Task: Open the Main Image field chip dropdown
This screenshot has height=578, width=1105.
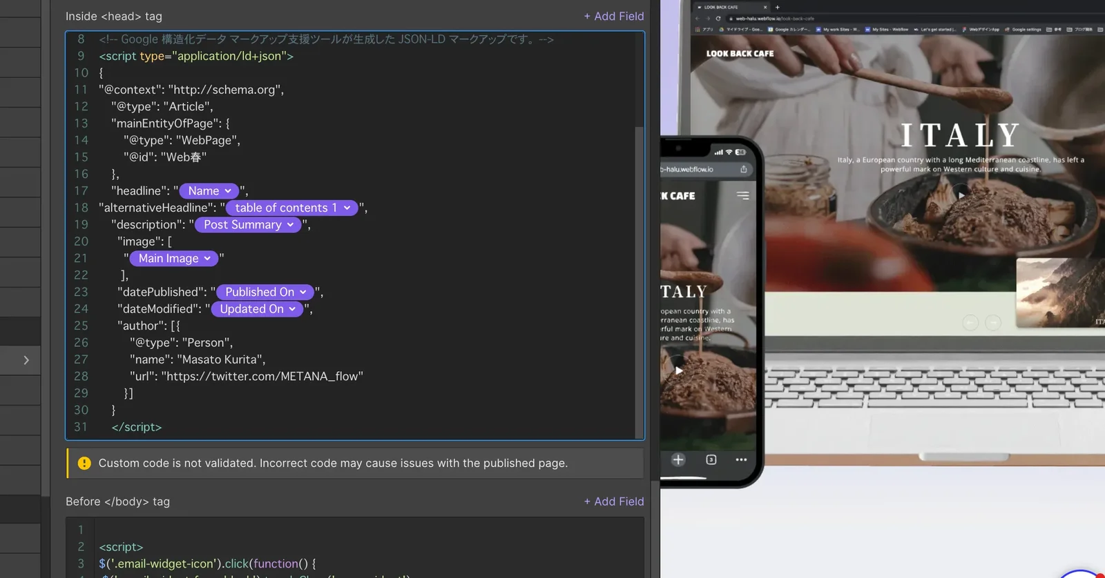Action: (x=174, y=259)
